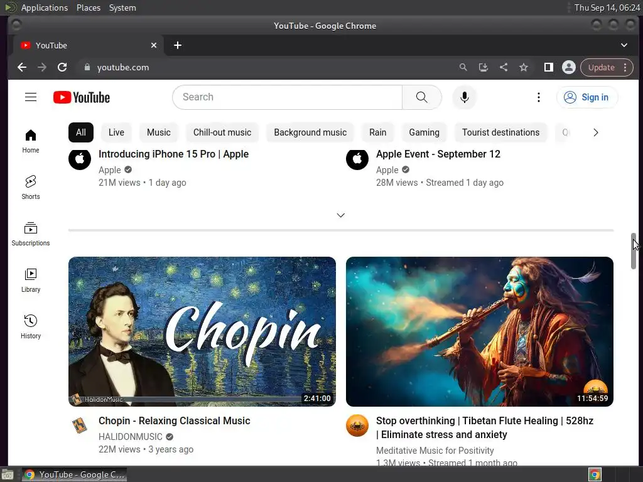Go to Home in sidebar
643x482 pixels.
(31, 141)
